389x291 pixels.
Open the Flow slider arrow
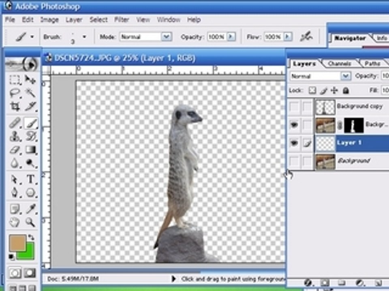pos(288,37)
